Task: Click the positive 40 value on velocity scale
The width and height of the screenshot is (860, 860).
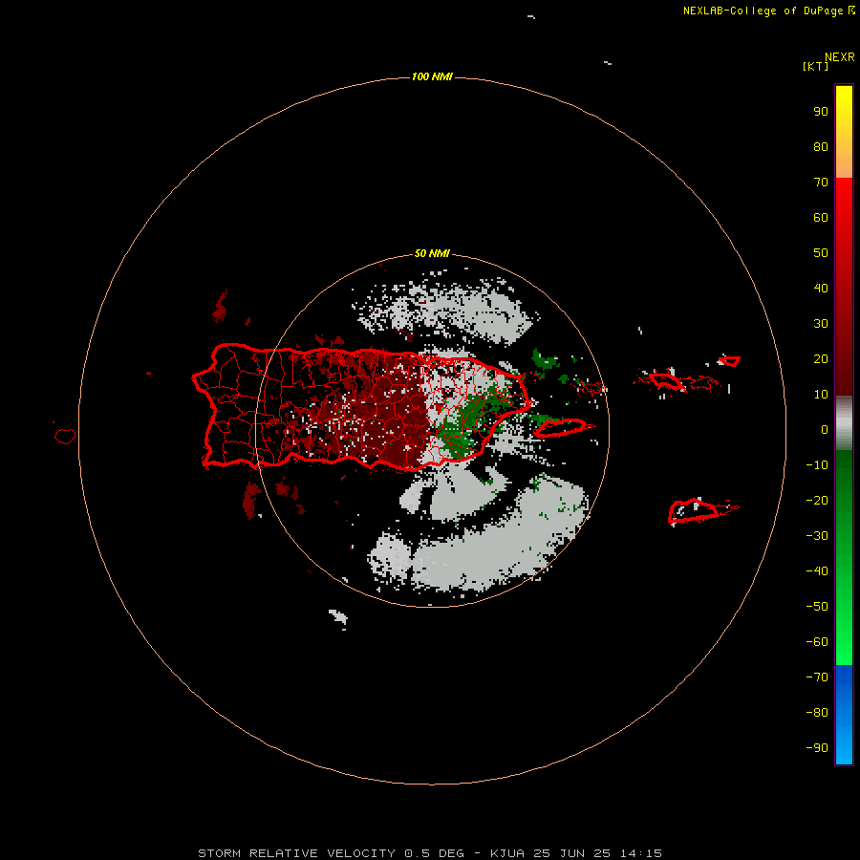Action: click(821, 289)
